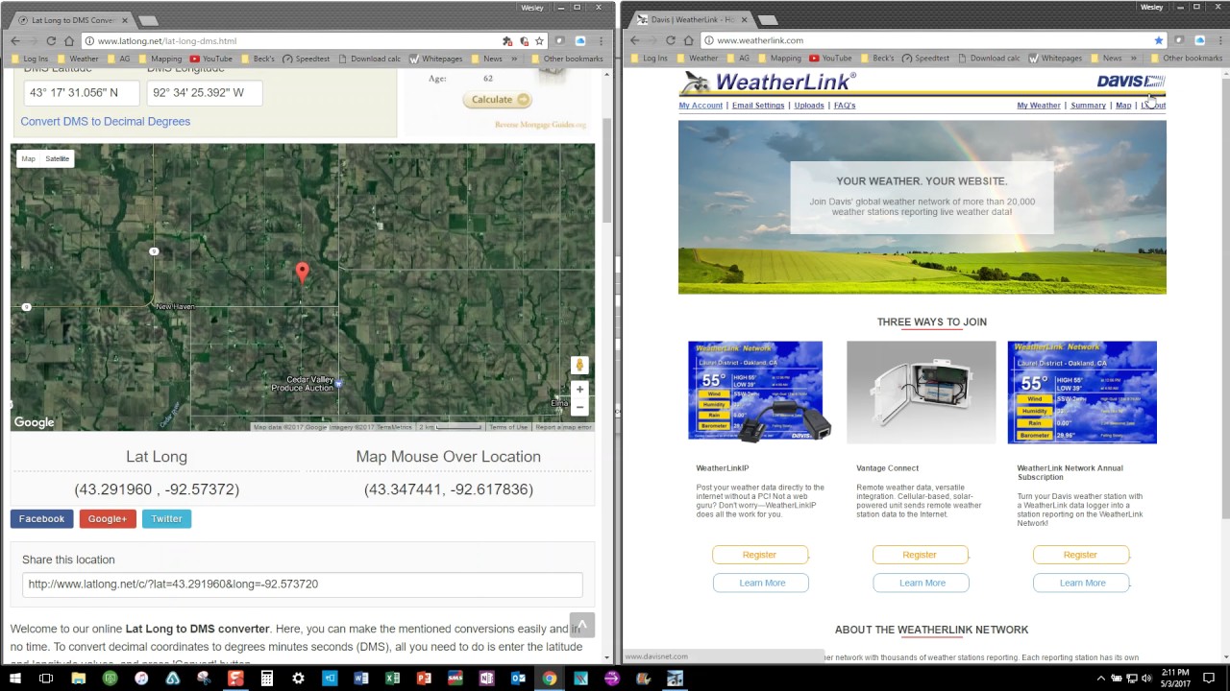Open My Weather on WeatherLink

coord(1039,106)
